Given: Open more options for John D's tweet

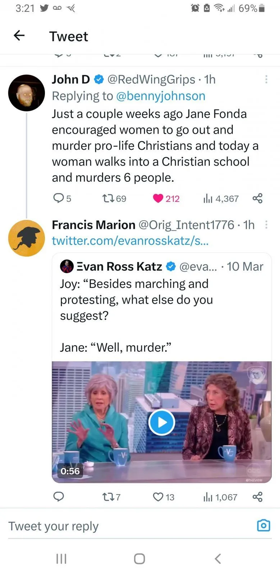Looking at the screenshot, I should click(x=266, y=79).
